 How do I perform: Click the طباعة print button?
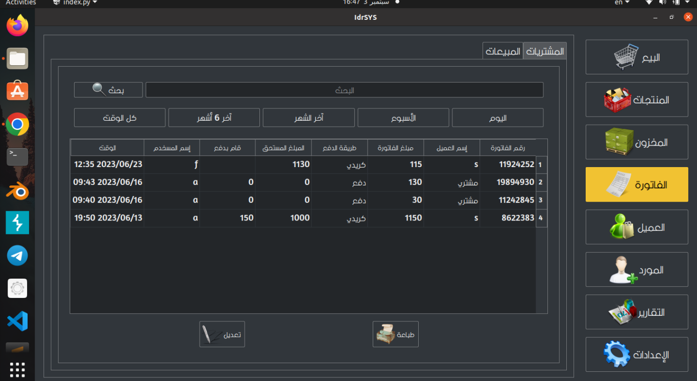coord(396,334)
